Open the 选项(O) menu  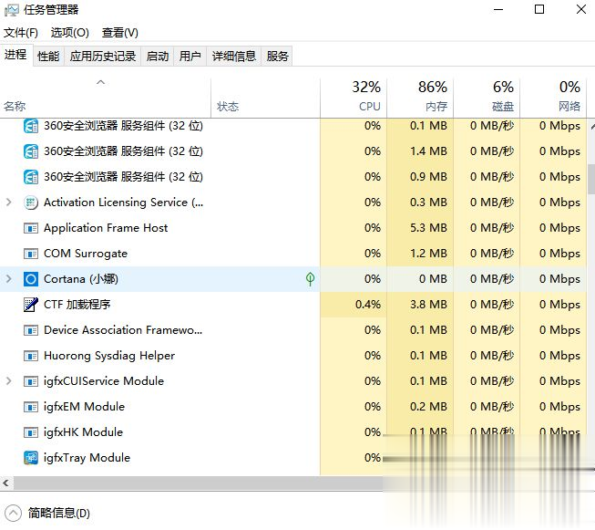(70, 33)
